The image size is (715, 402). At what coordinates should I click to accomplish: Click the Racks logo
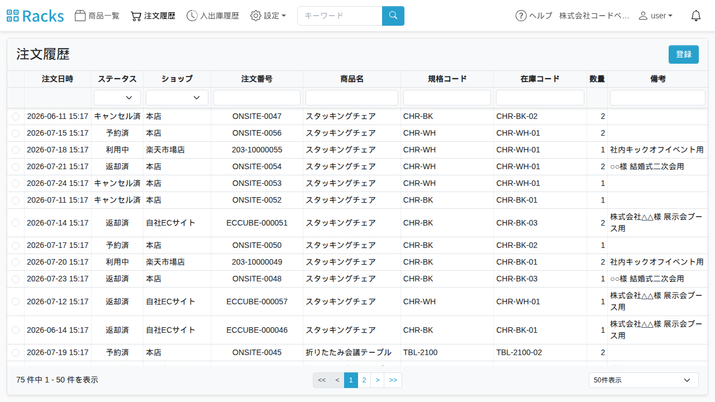coord(35,16)
